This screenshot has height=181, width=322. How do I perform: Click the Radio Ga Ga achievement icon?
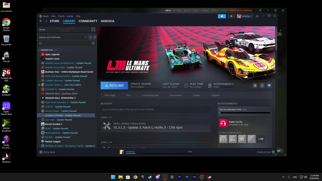point(223,123)
